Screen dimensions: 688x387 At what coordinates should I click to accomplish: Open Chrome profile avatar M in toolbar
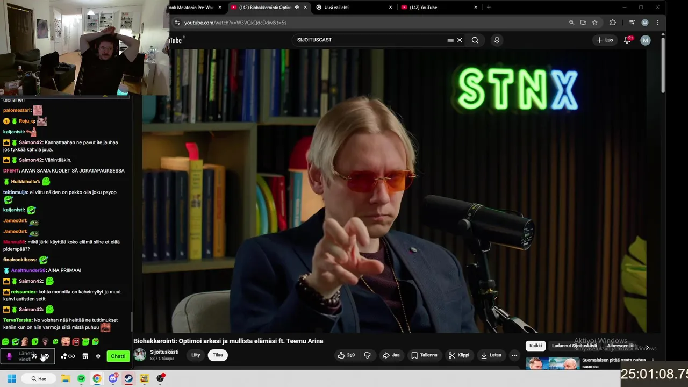coord(645,23)
